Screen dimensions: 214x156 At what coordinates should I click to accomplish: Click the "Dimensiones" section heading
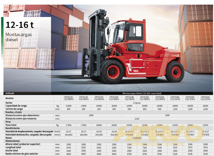(x=13, y=141)
